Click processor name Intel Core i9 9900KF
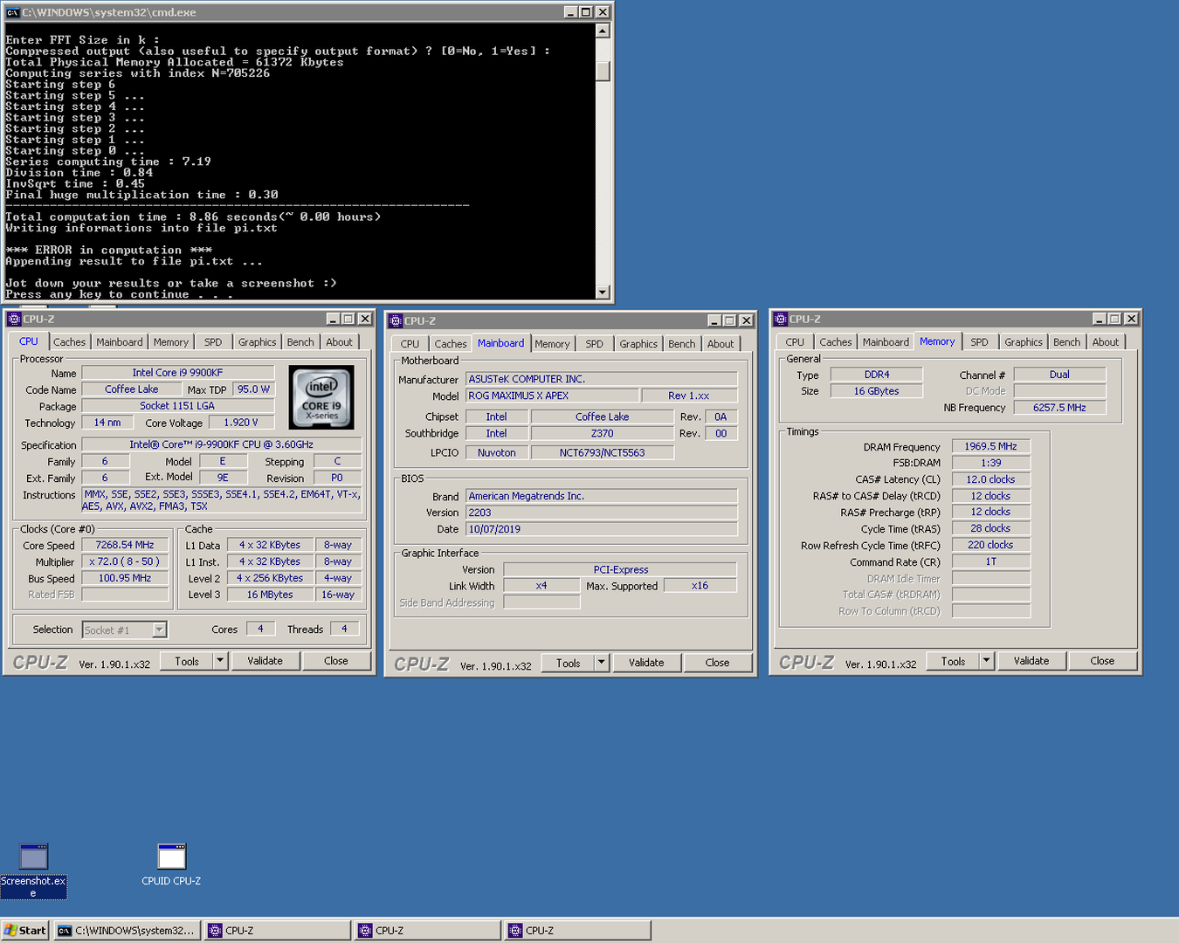Image resolution: width=1179 pixels, height=943 pixels. (x=178, y=373)
